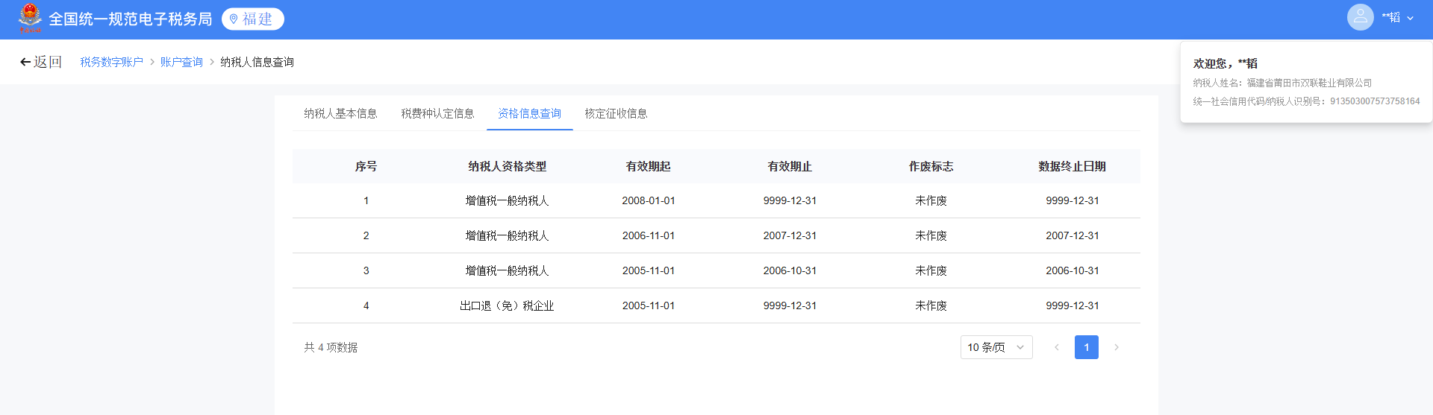The width and height of the screenshot is (1433, 415).
Task: Open the 核定征收信息 tab
Action: (616, 113)
